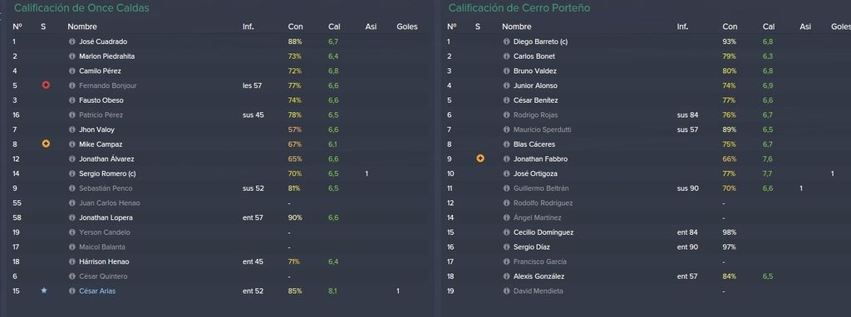Click the info icon next to José Ortigoza
This screenshot has width=851, height=317.
[x=506, y=173]
